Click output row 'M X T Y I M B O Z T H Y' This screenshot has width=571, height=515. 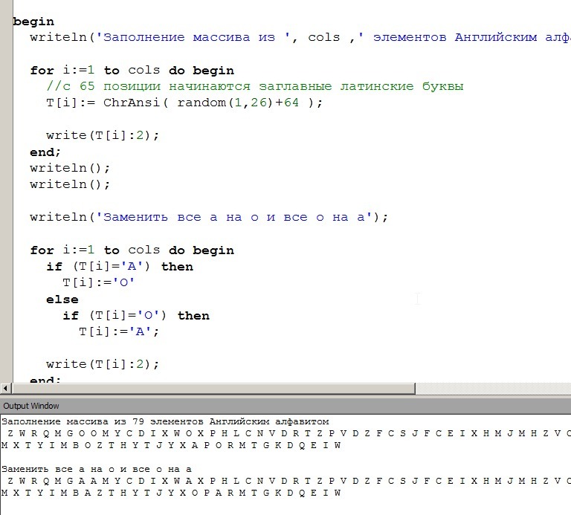[171, 445]
